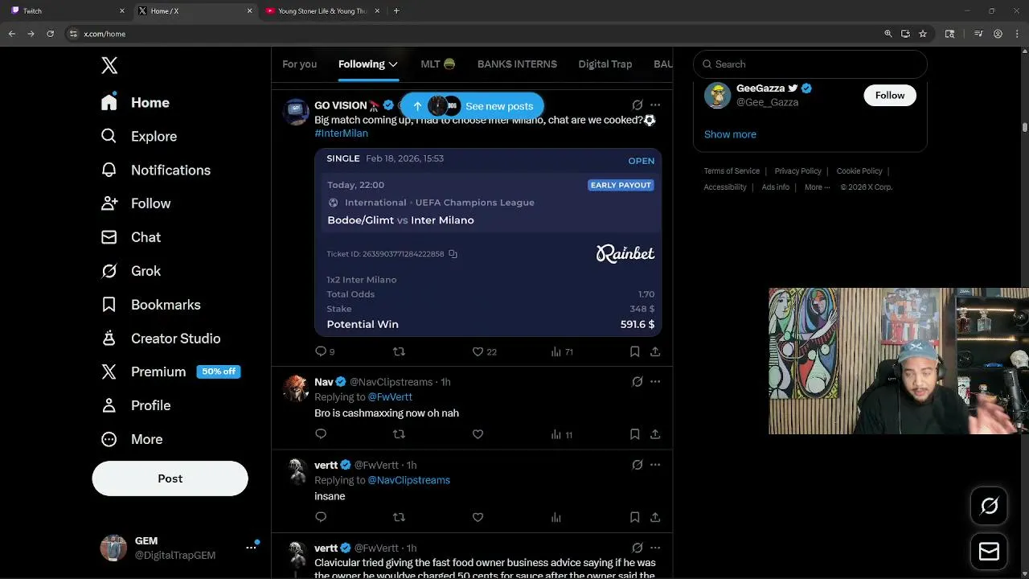Like vertt's "insane" post

pos(478,517)
